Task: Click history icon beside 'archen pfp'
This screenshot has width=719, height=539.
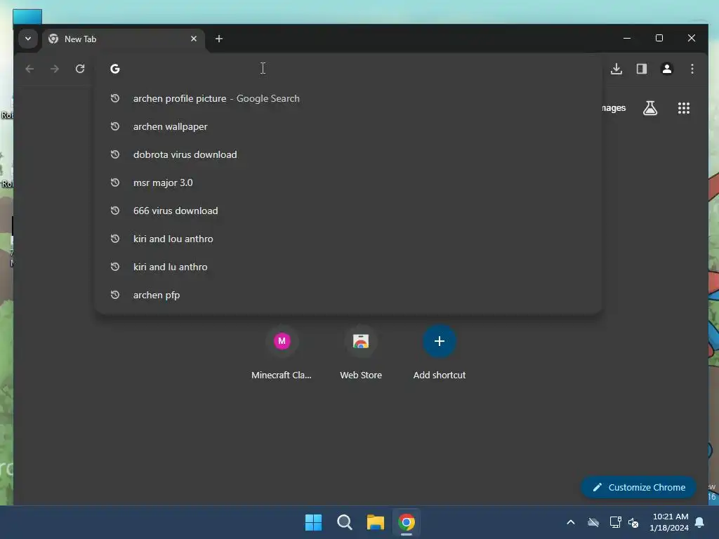Action: click(x=115, y=295)
